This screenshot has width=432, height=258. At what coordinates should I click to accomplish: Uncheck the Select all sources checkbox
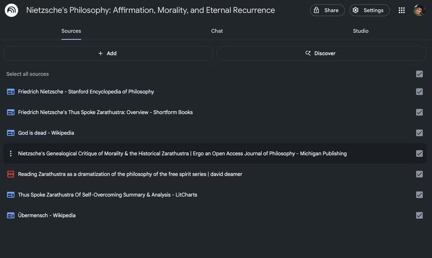click(x=419, y=74)
